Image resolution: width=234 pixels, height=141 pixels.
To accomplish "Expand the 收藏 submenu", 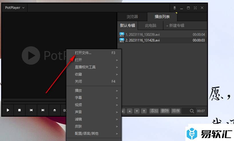I will coord(94,74).
